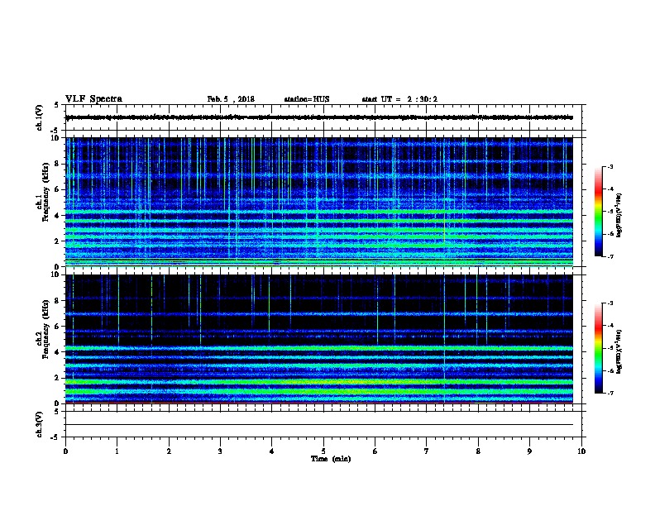Click time axis tick label "6"
Image resolution: width=655 pixels, height=506 pixels.
click(375, 451)
